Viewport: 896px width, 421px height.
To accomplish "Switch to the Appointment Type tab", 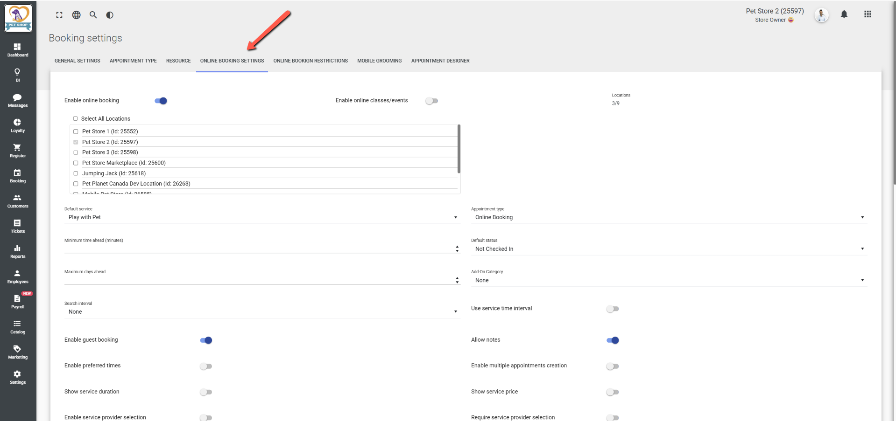I will (133, 61).
